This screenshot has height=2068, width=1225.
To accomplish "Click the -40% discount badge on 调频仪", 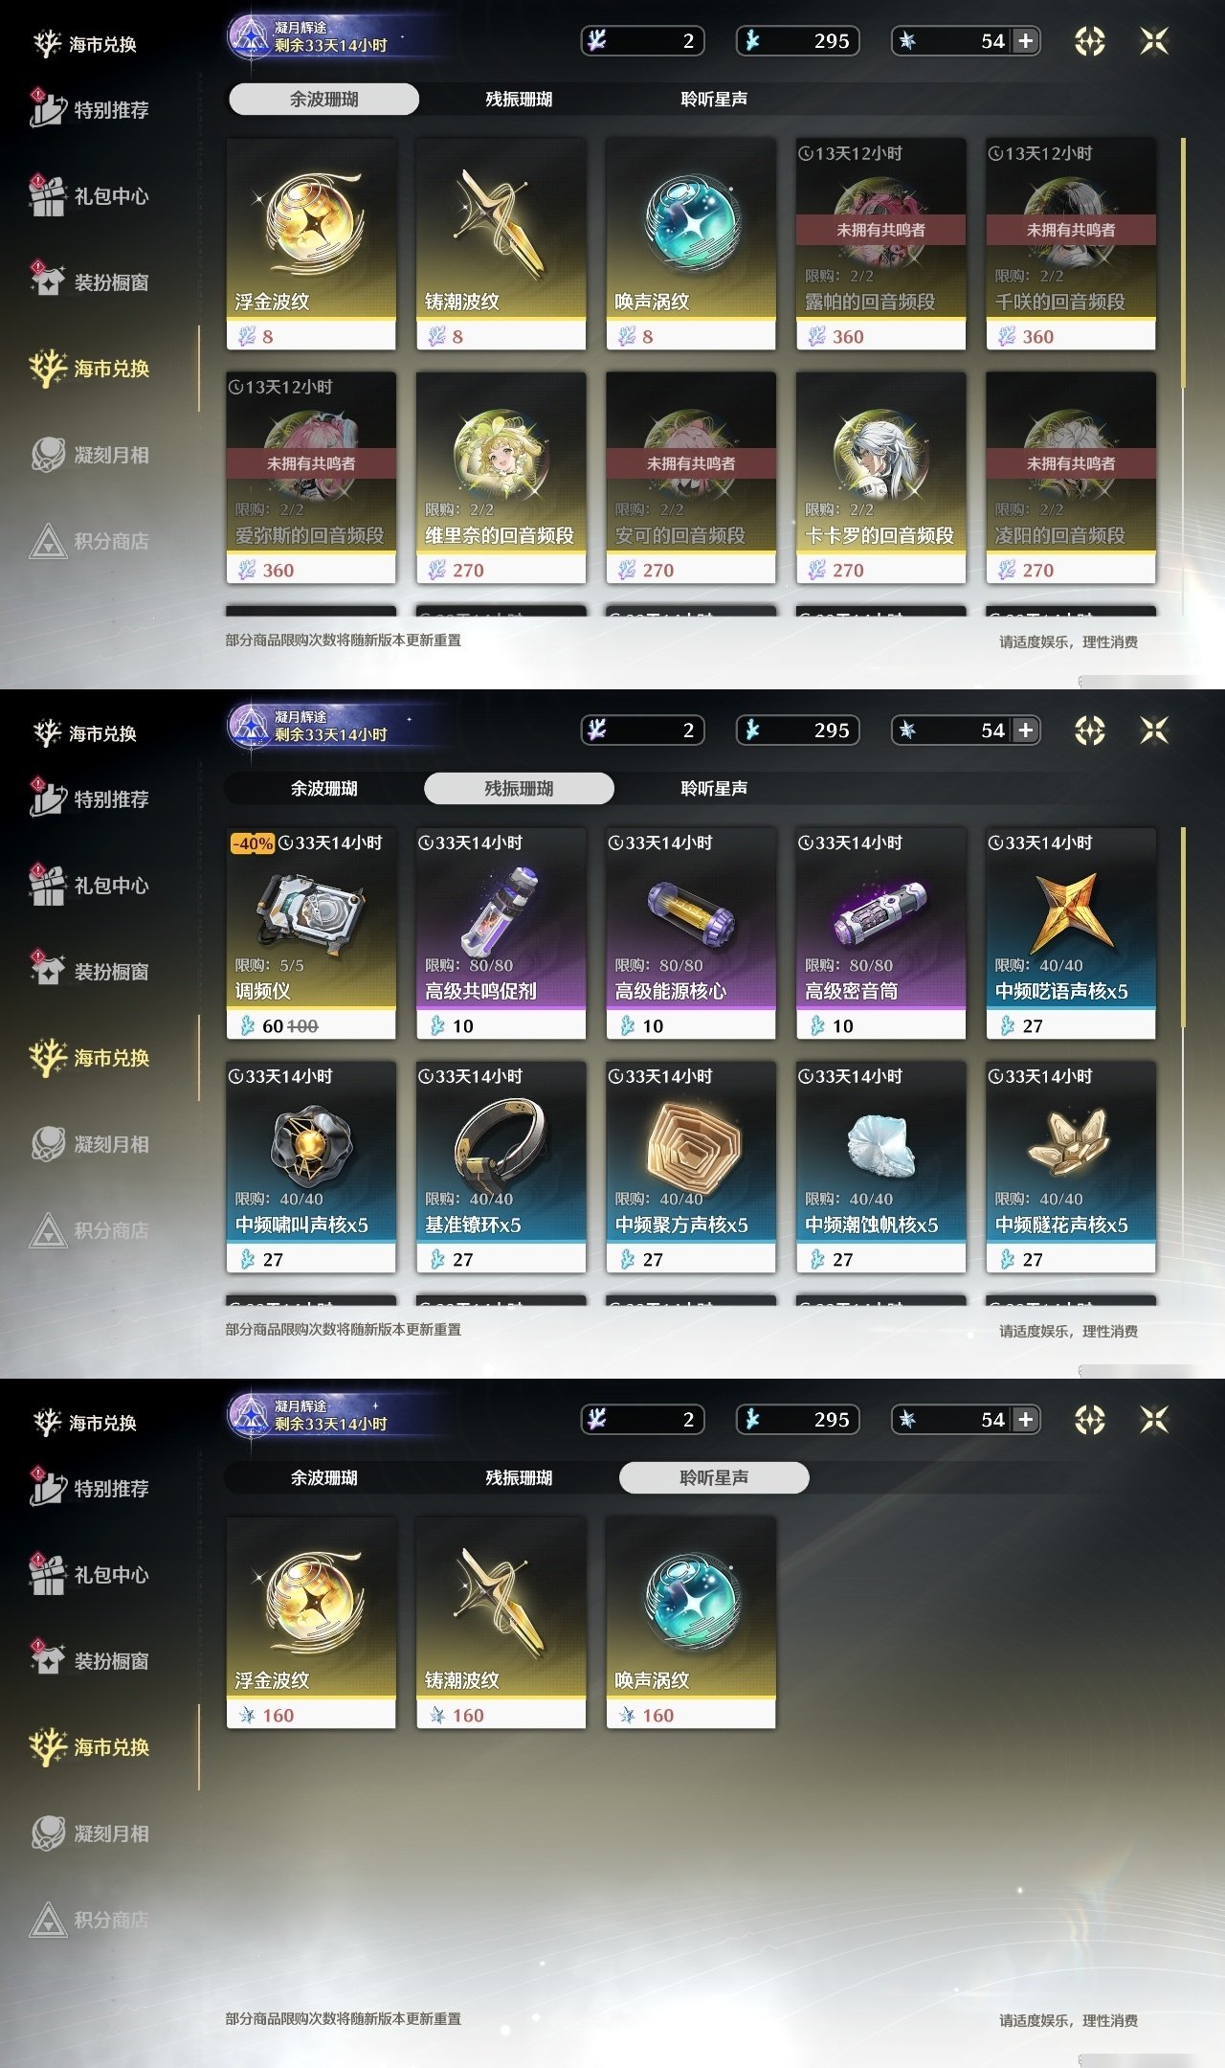I will [253, 843].
